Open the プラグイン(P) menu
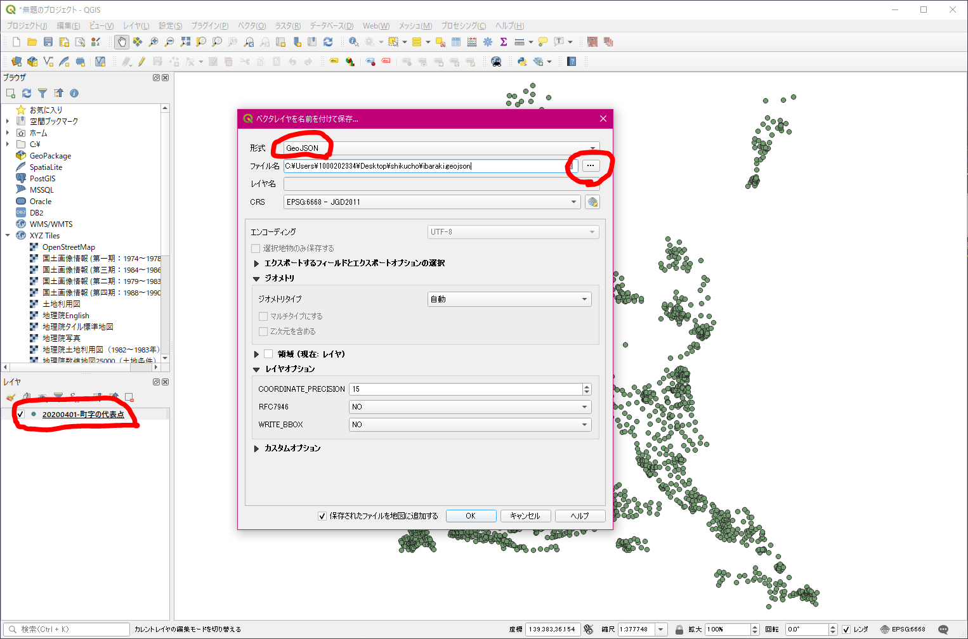Screen dimensions: 968x639 coord(209,25)
